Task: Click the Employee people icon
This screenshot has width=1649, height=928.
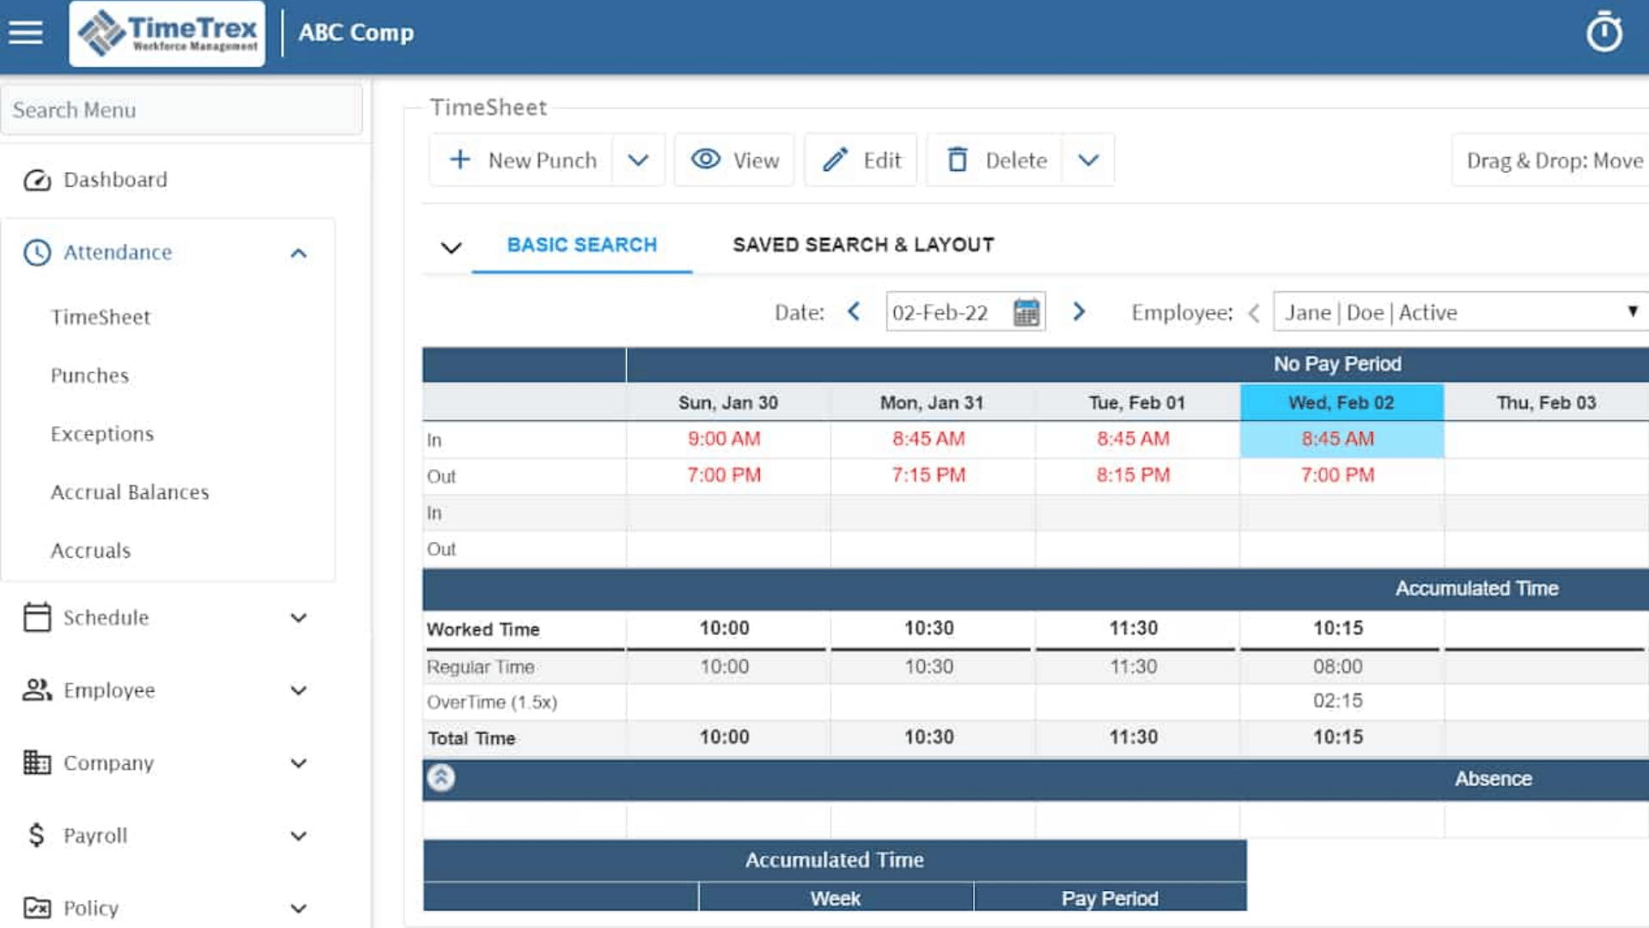Action: pyautogui.click(x=37, y=690)
